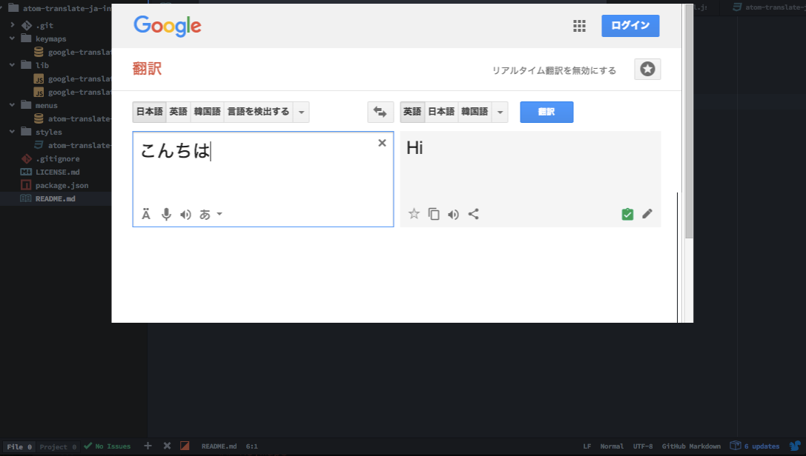Image resolution: width=806 pixels, height=456 pixels.
Task: Click the green verified check icon
Action: pyautogui.click(x=627, y=214)
